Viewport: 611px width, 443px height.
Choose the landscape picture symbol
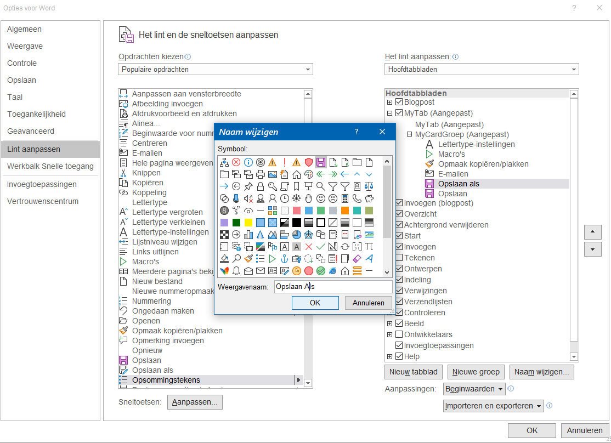[x=273, y=174]
